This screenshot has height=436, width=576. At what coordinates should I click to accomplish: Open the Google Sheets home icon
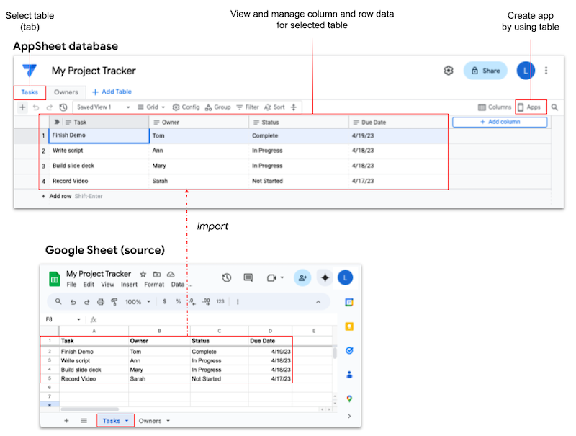[x=55, y=279]
